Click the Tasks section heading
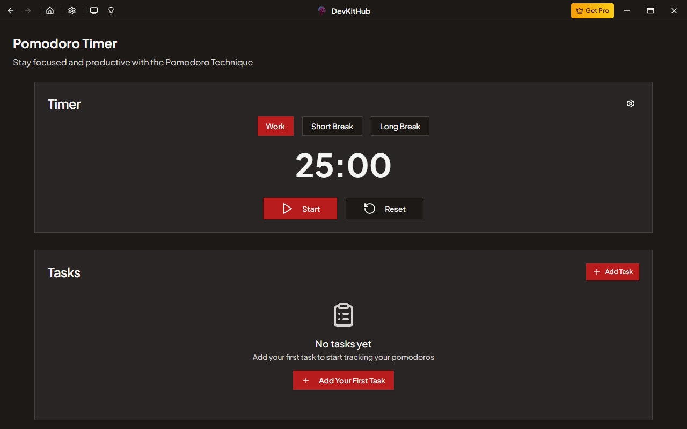 64,272
